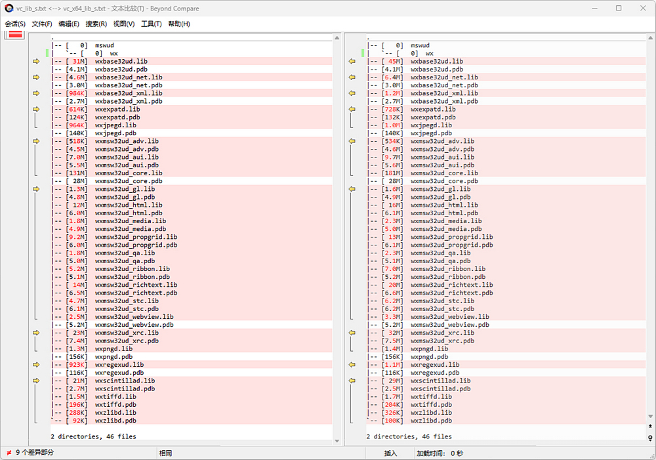Viewport: 656px width, 460px height.
Task: Select right pane line wxmsw32ud_media.pdb
Action: [x=506, y=229]
